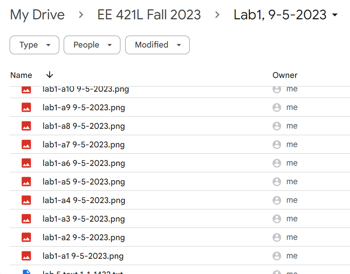Viewport: 350px width, 274px height.
Task: Toggle name sort direction arrow
Action: point(50,75)
